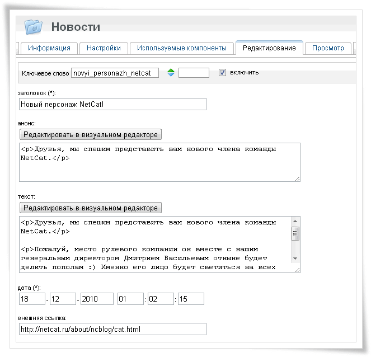
Task: Click inside the анонс text area
Action: pos(159,162)
